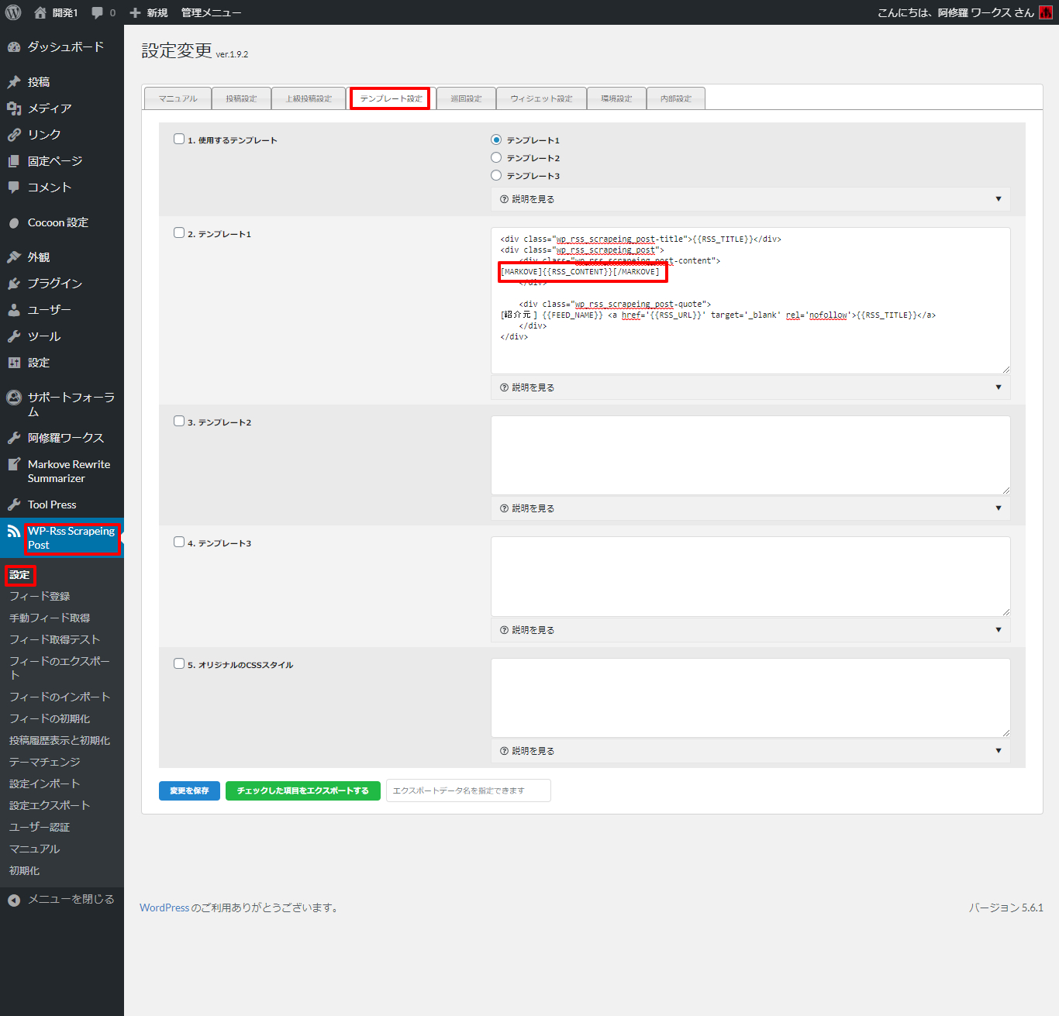Open the home icon for site 開発1

[x=40, y=12]
